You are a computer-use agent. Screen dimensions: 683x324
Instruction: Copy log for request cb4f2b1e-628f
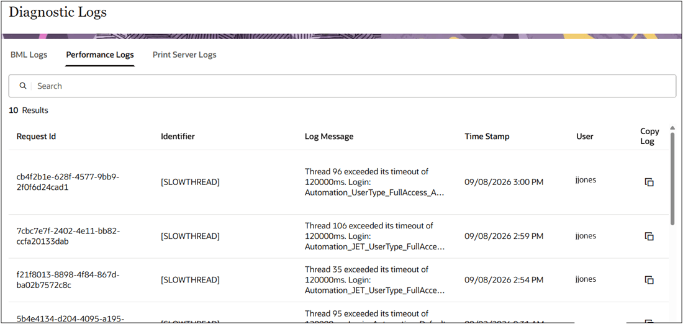click(x=649, y=182)
